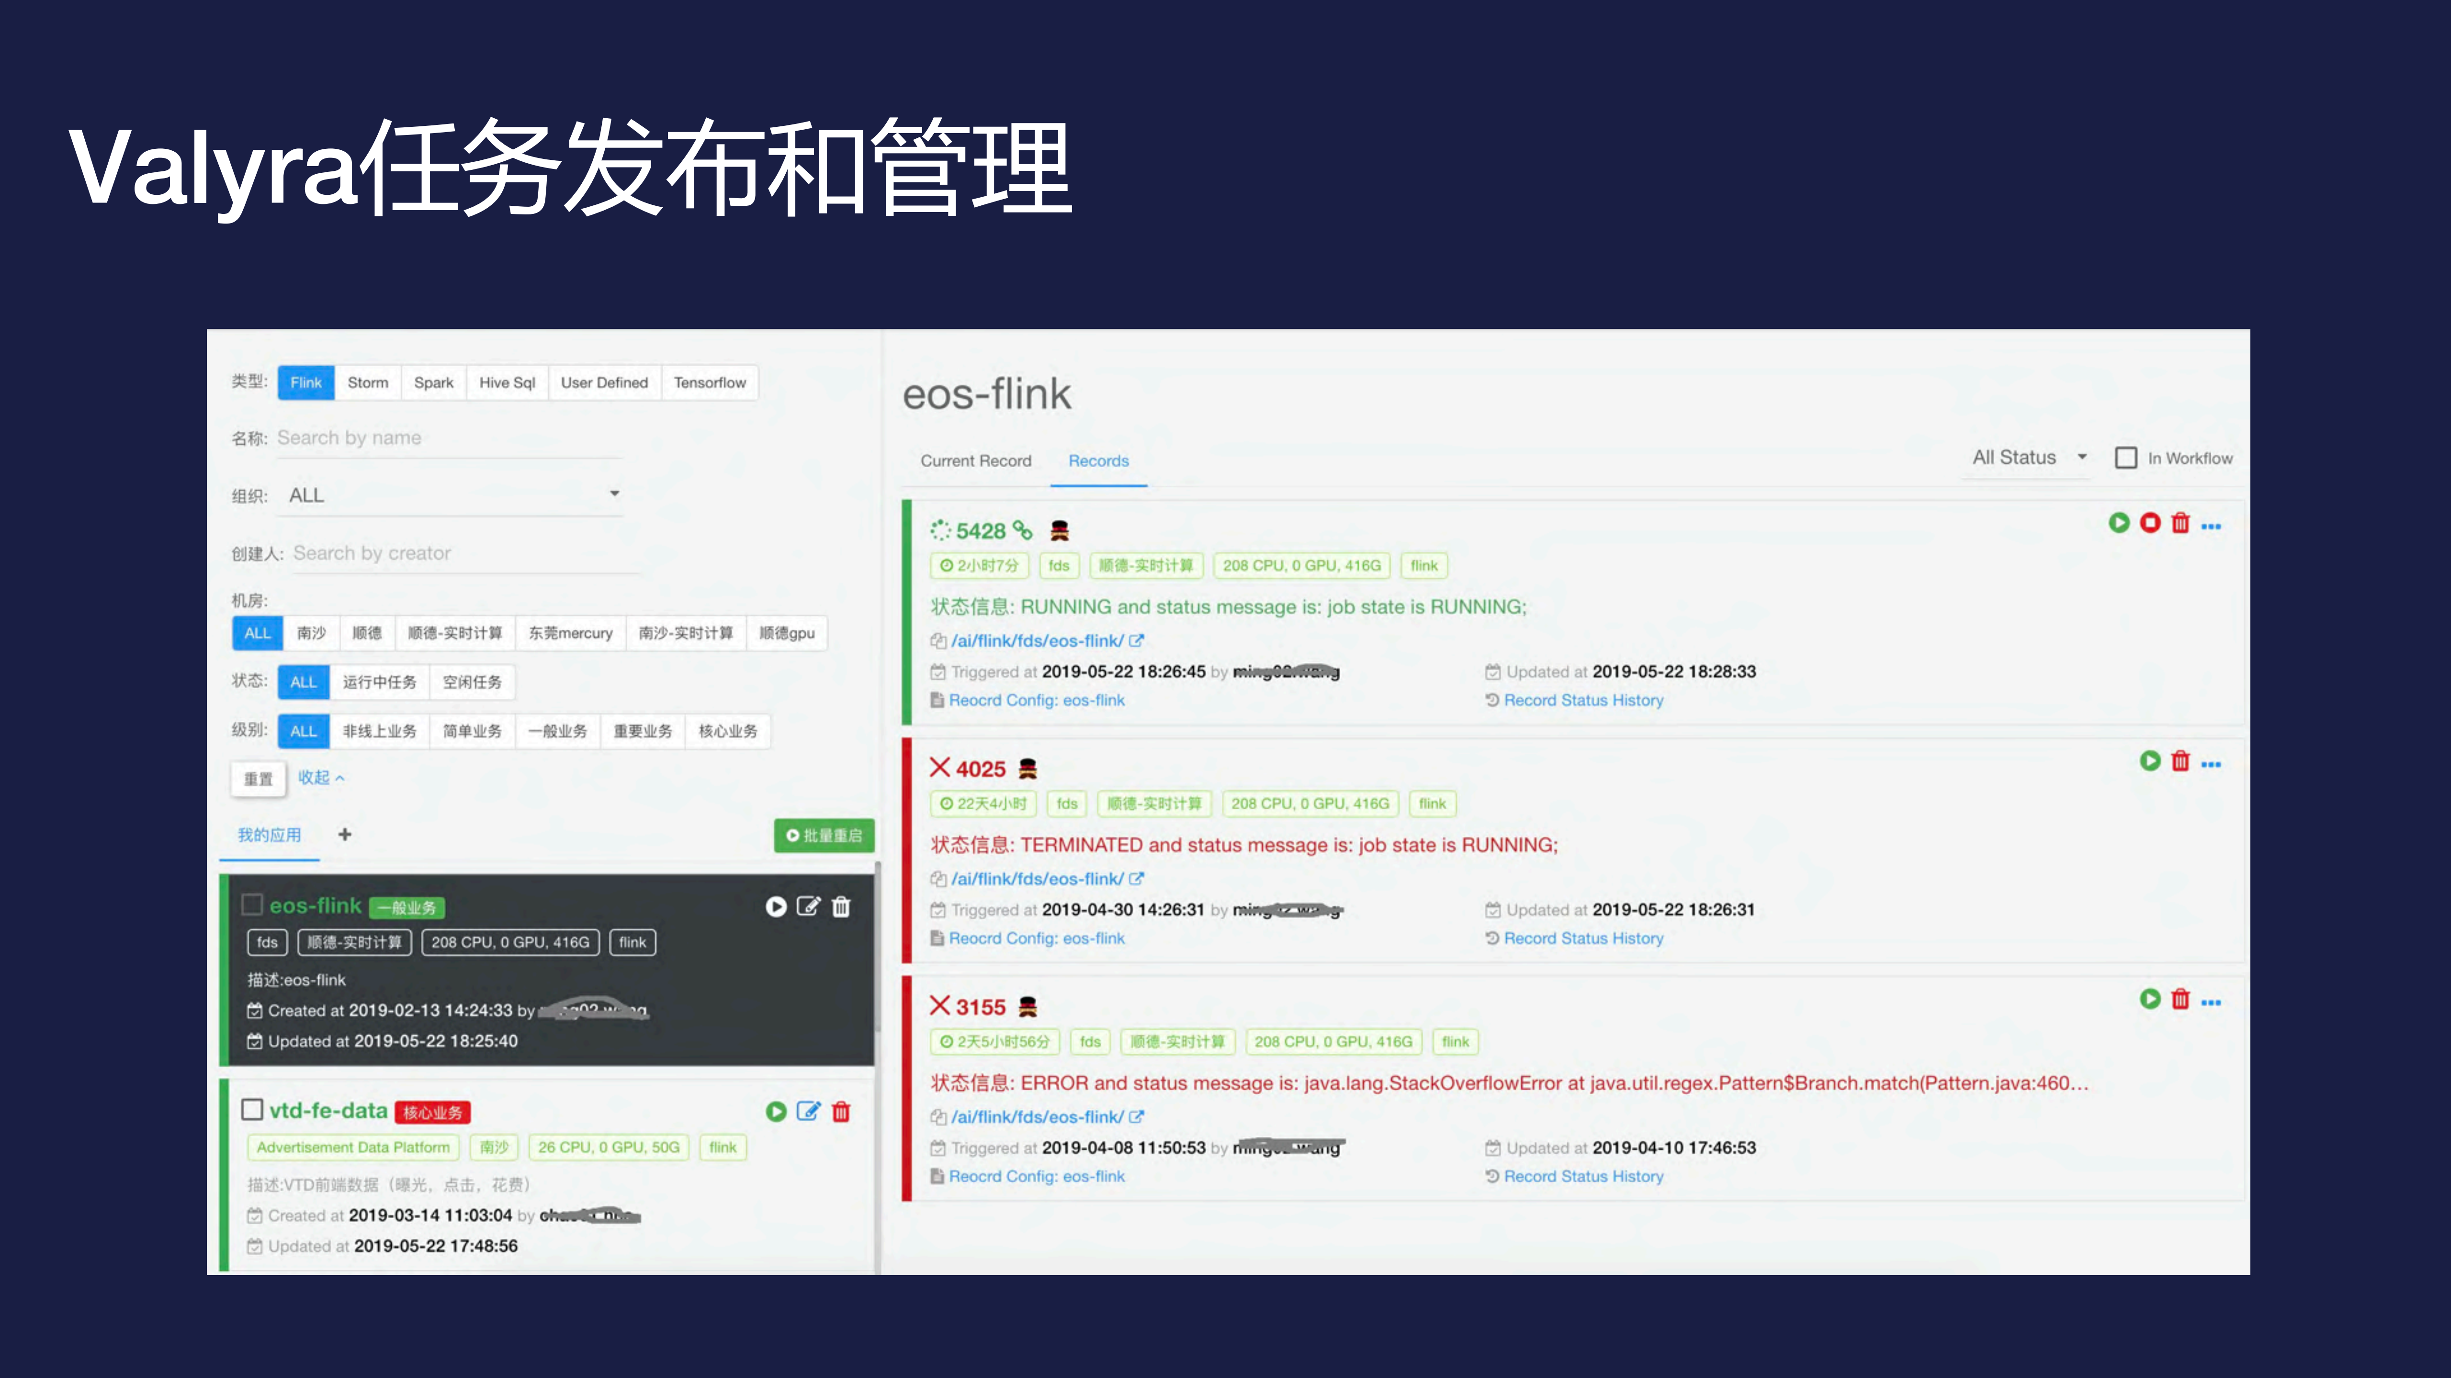Select the Storm type filter tab
This screenshot has height=1378, width=2451.
[367, 382]
